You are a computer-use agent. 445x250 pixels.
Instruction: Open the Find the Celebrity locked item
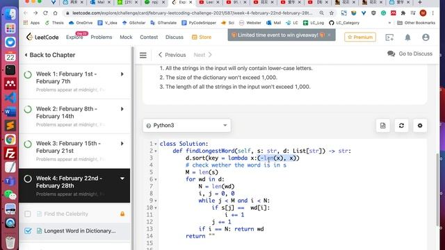(x=66, y=214)
